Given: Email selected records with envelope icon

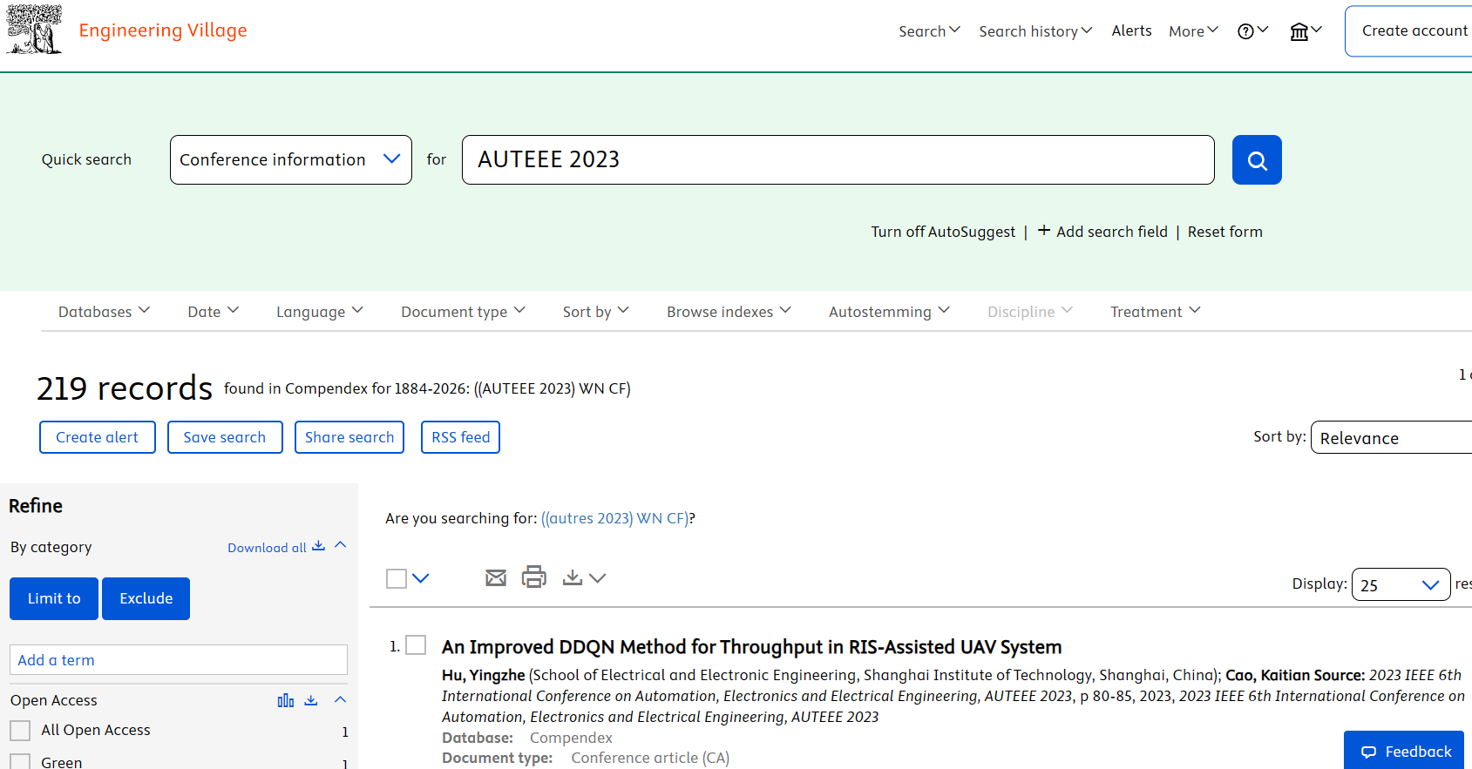Looking at the screenshot, I should [496, 577].
